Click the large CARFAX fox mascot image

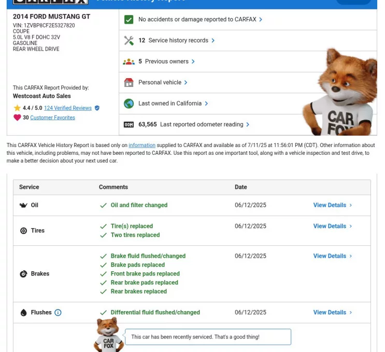[339, 93]
